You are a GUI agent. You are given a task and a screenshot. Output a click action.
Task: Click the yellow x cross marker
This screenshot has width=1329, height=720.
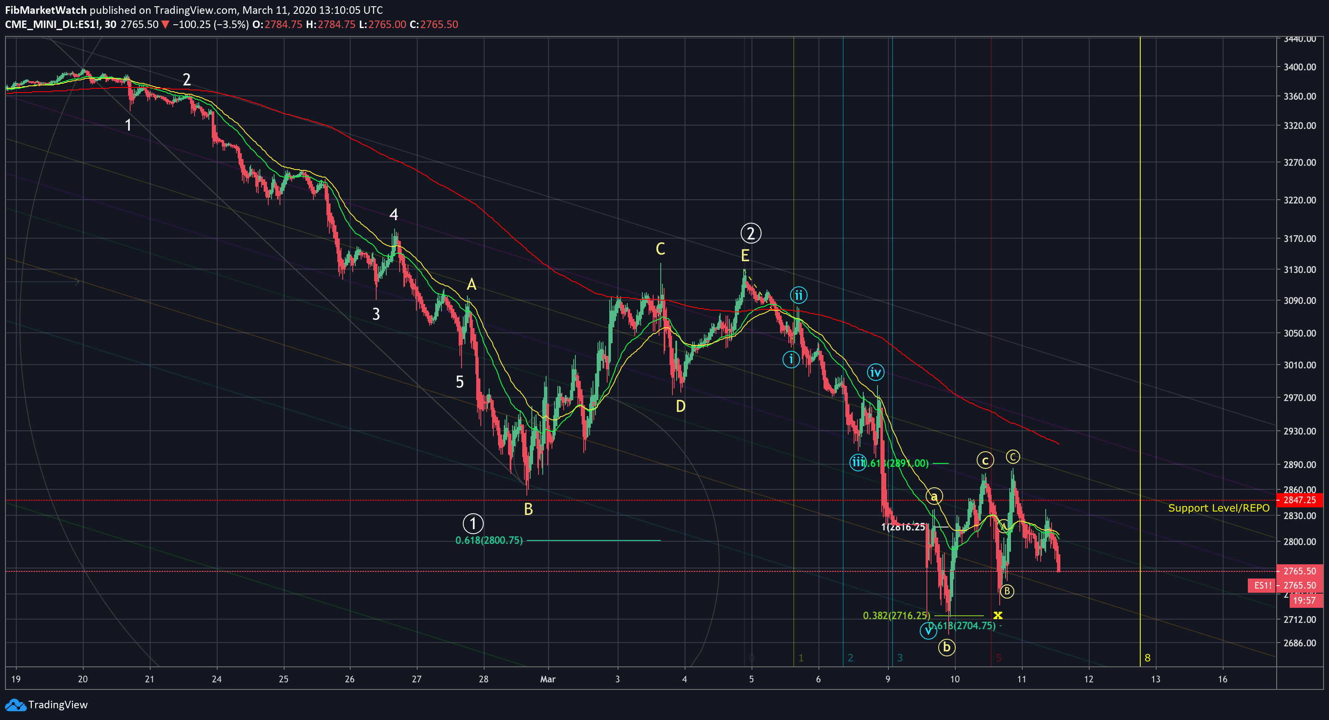tap(998, 615)
